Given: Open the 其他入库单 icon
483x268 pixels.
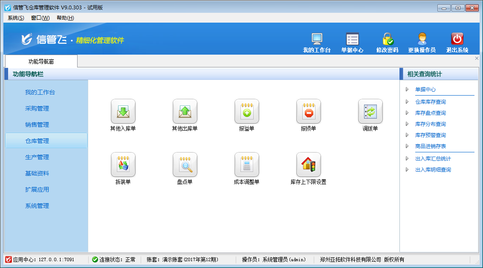Looking at the screenshot, I should [x=123, y=111].
